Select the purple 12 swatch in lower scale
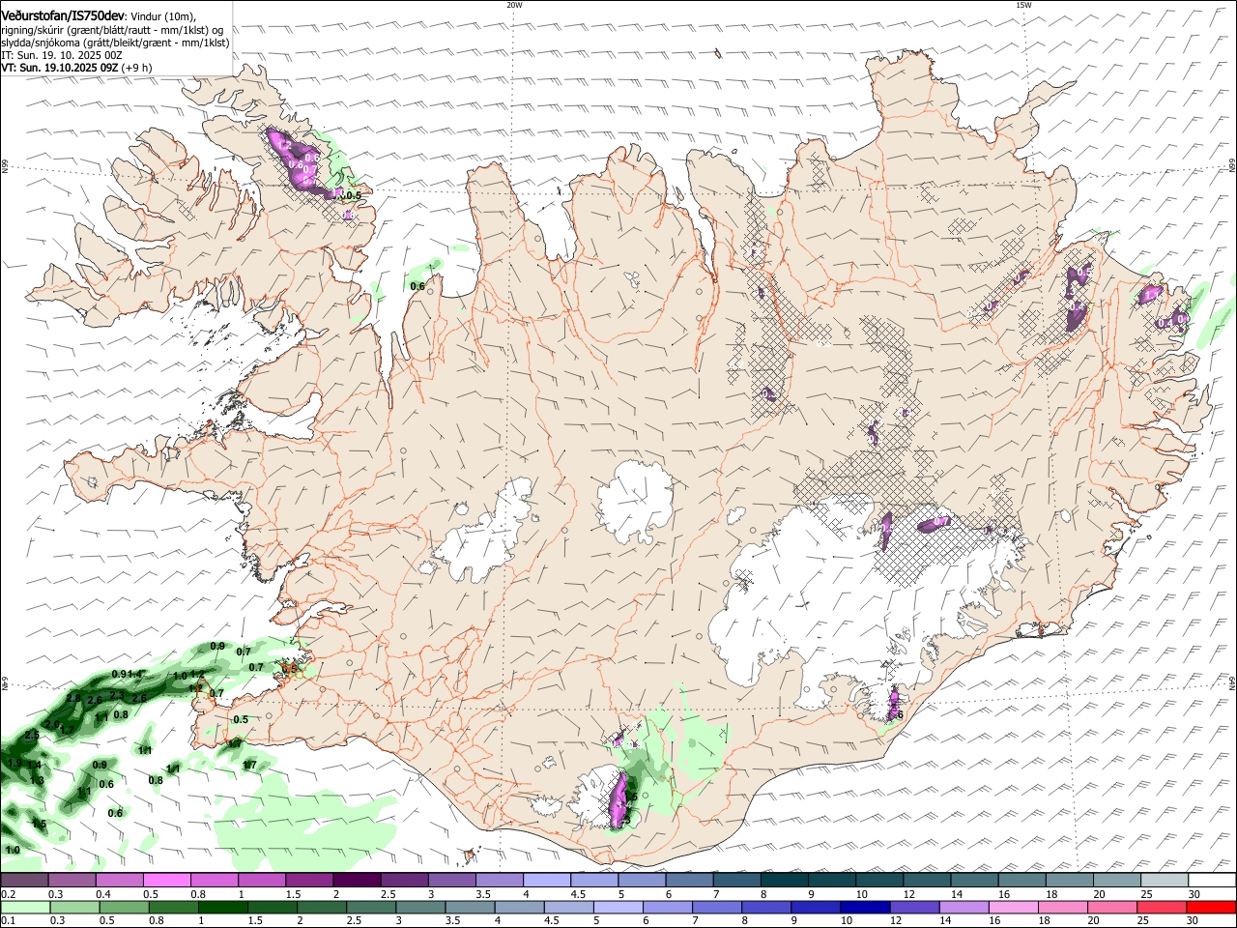 pos(913,908)
